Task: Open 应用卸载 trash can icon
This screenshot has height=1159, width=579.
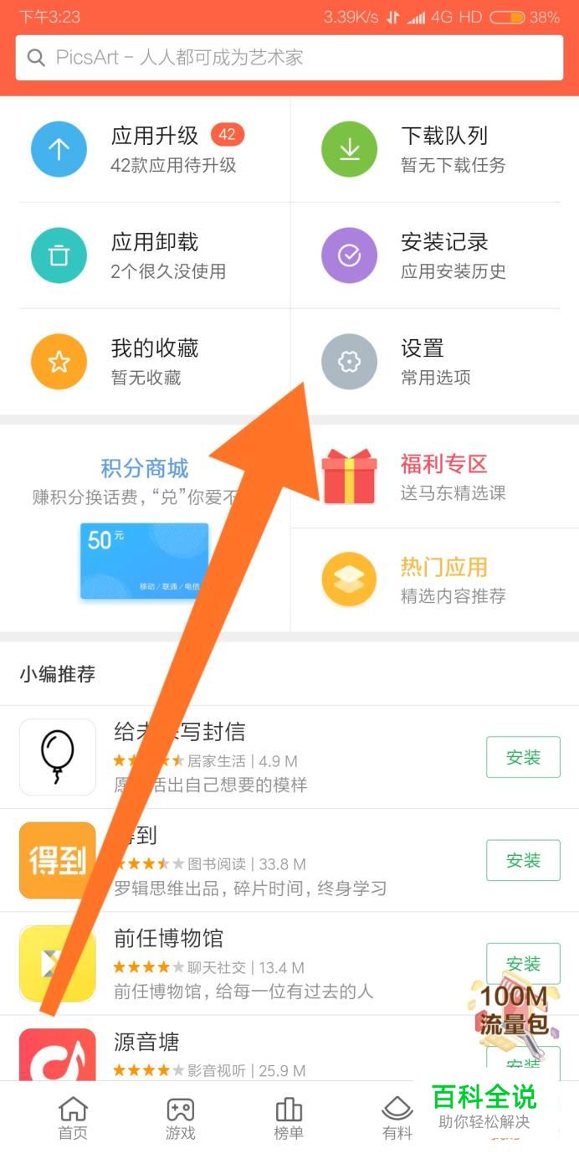Action: coord(59,255)
